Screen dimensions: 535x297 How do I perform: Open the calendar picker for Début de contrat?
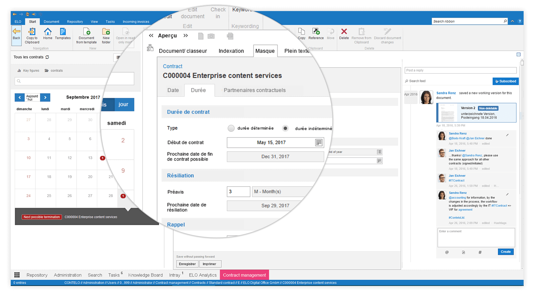point(319,142)
